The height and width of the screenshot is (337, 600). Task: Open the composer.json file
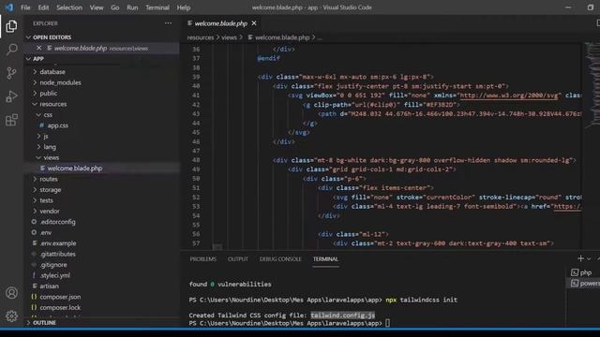(x=60, y=297)
